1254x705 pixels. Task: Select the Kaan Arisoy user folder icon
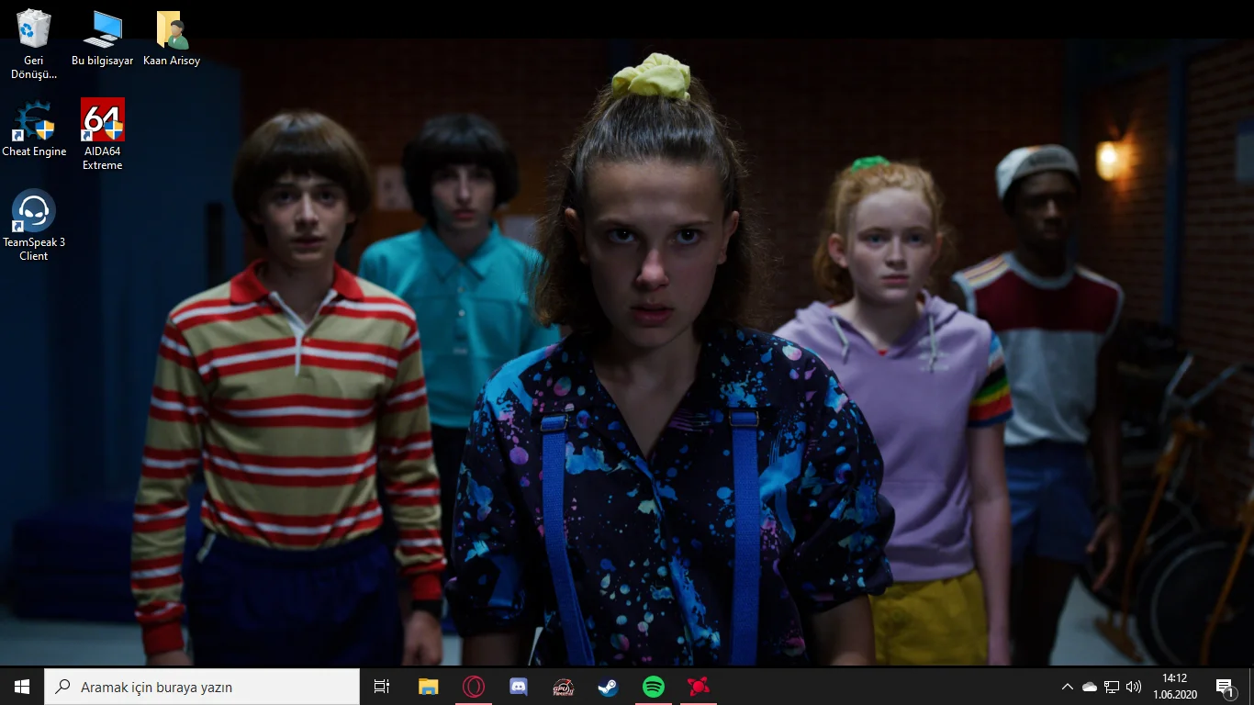(172, 38)
